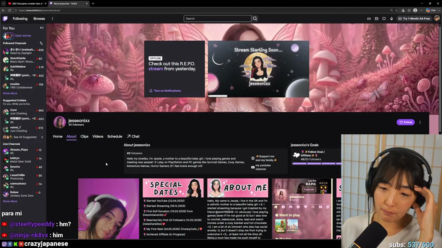
Task: Open browser favorites list icon
Action: (409, 10)
